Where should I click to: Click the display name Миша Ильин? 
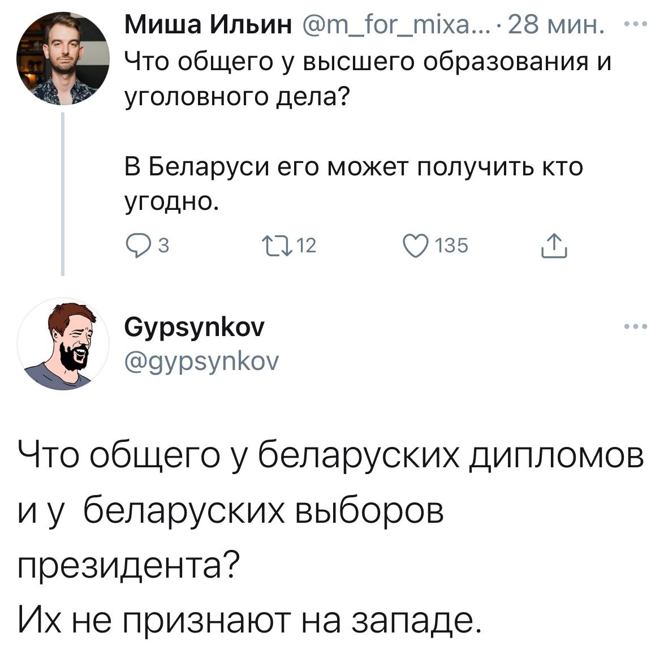coord(207,26)
